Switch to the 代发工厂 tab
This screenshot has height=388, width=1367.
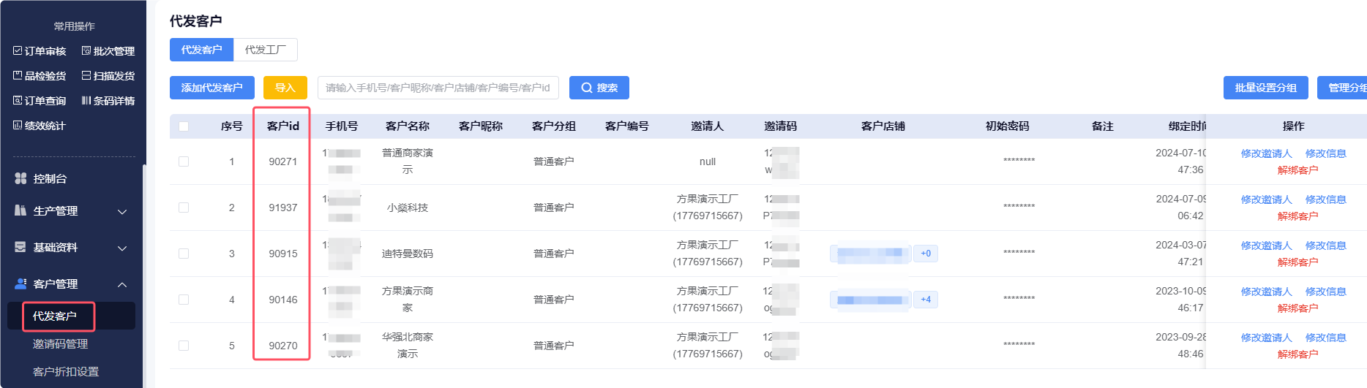[265, 50]
